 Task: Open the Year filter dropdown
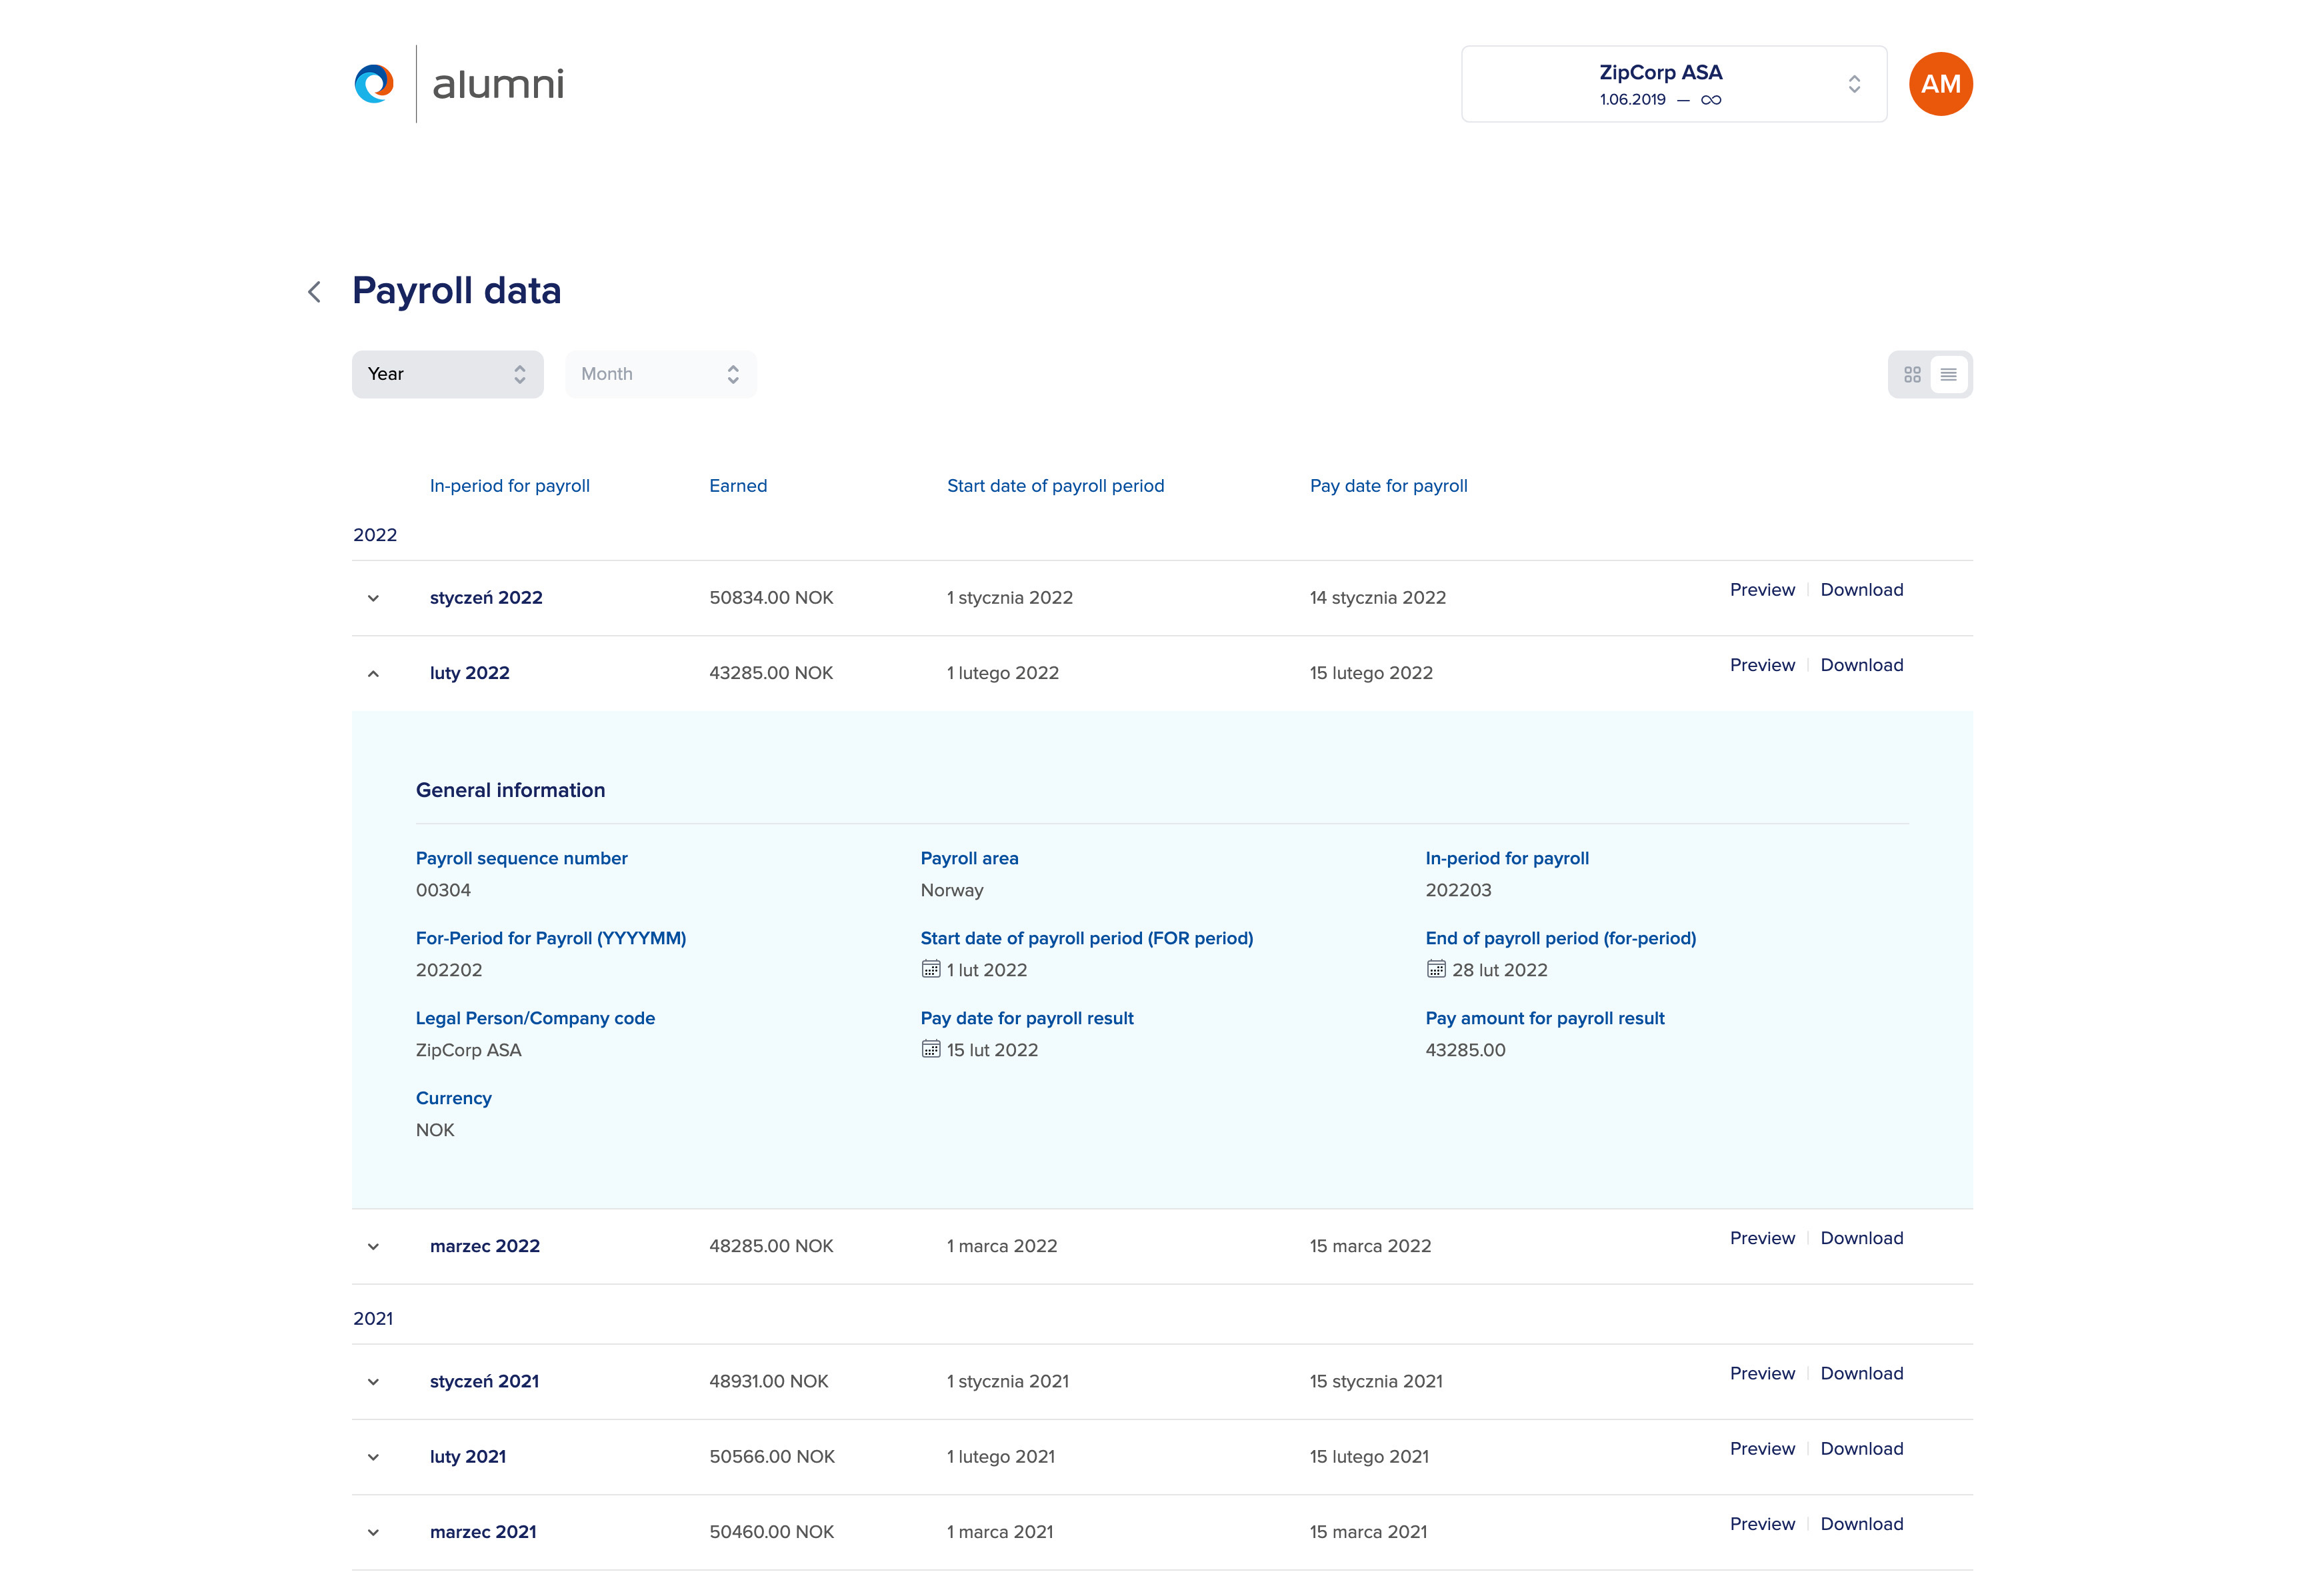click(447, 374)
